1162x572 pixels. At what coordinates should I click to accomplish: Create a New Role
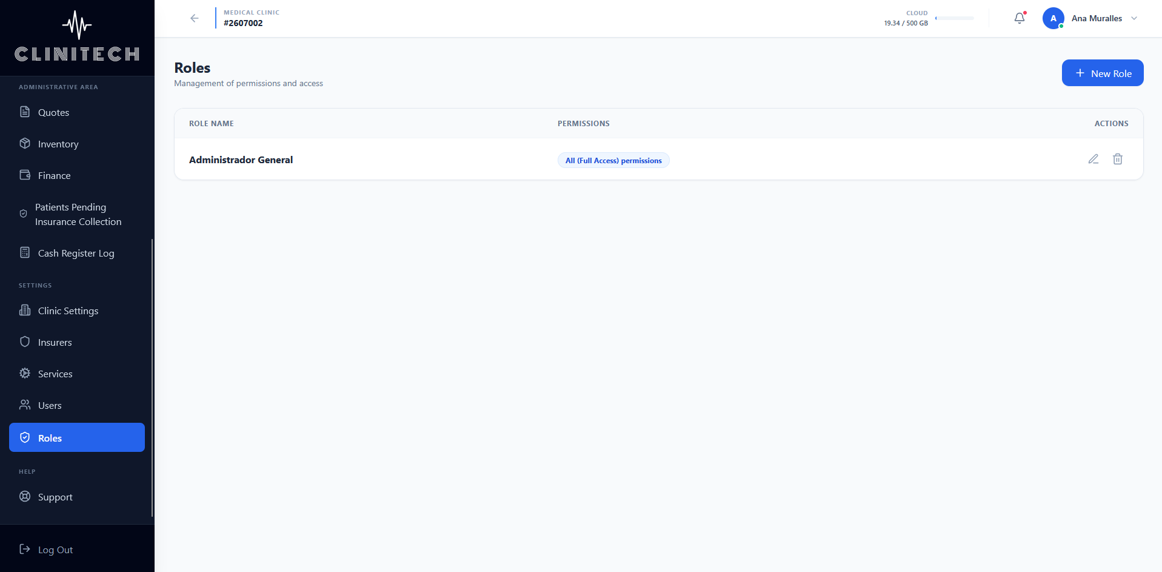pos(1103,73)
